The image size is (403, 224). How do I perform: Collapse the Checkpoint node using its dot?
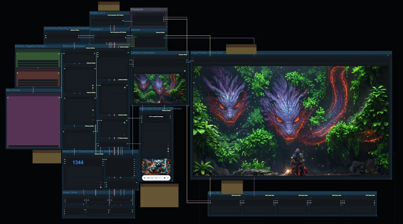point(134,14)
